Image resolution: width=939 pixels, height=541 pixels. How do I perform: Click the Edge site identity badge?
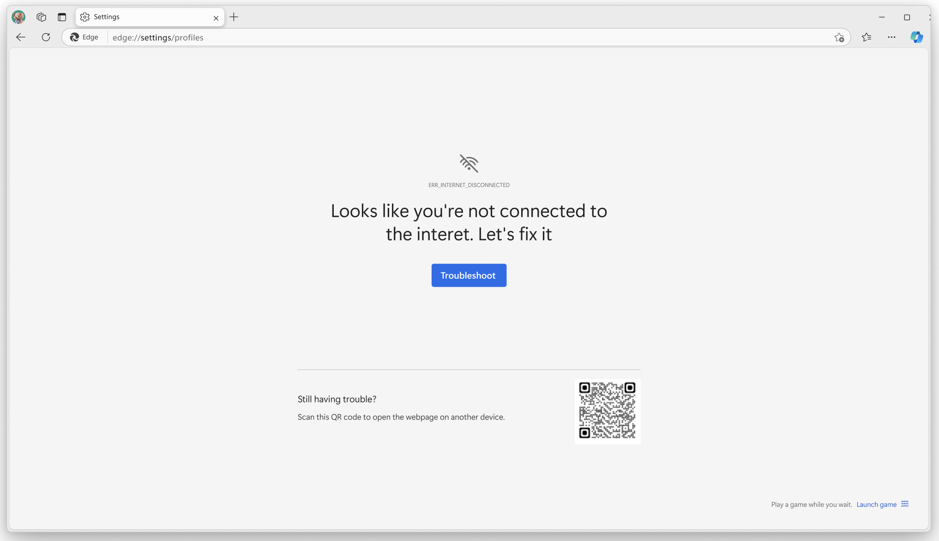pos(84,37)
